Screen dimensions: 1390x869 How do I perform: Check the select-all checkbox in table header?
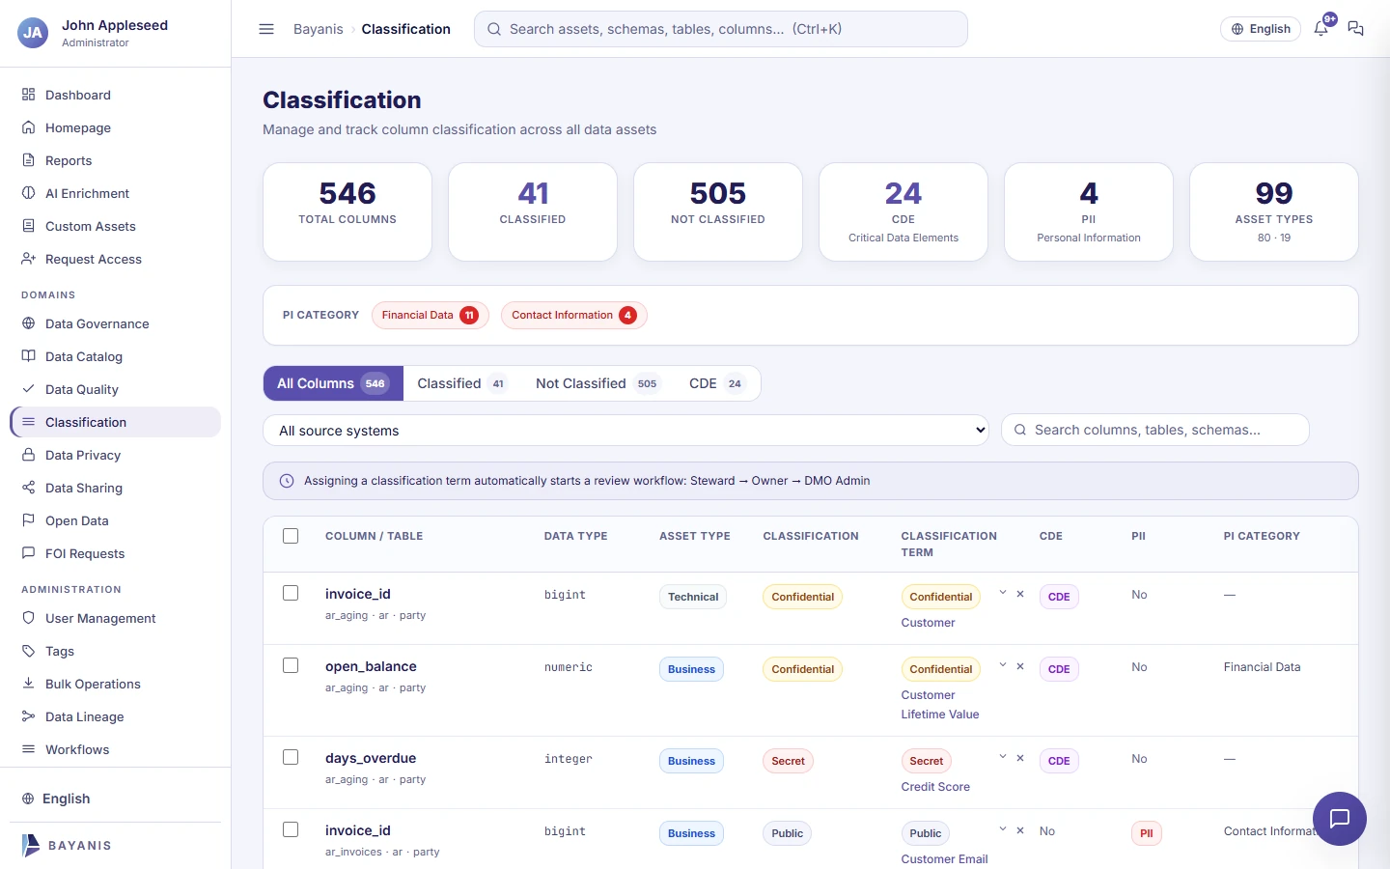[x=291, y=536]
